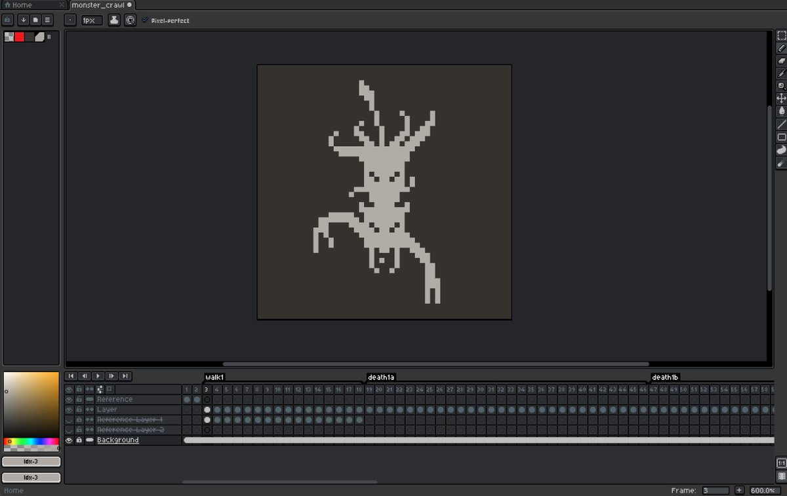Select the Contour tool

[781, 149]
